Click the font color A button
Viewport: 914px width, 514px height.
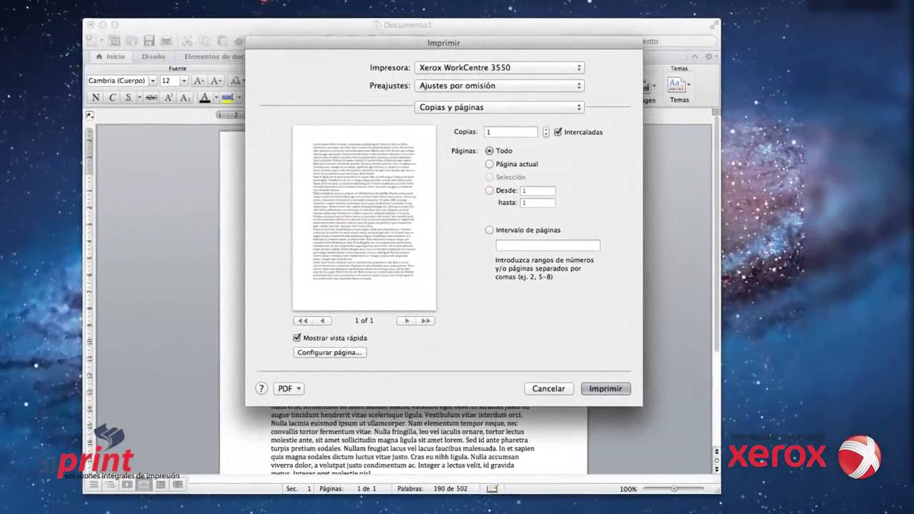(204, 97)
